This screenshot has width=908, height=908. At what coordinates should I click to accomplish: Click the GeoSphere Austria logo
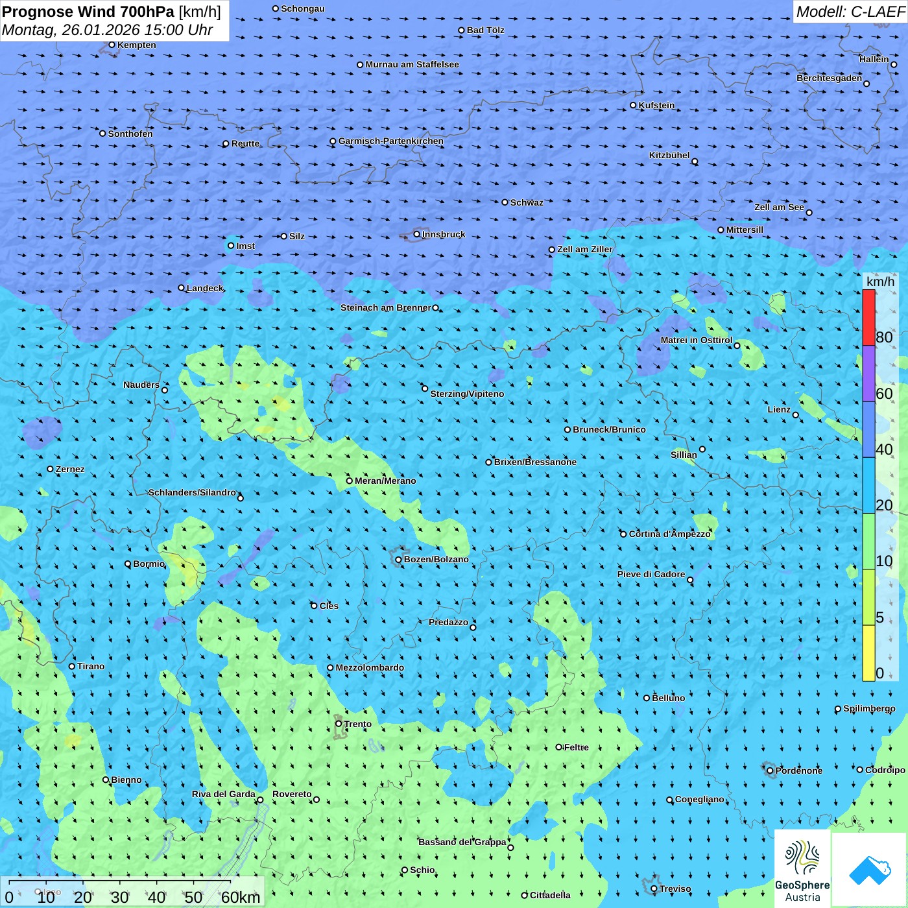pos(802,870)
